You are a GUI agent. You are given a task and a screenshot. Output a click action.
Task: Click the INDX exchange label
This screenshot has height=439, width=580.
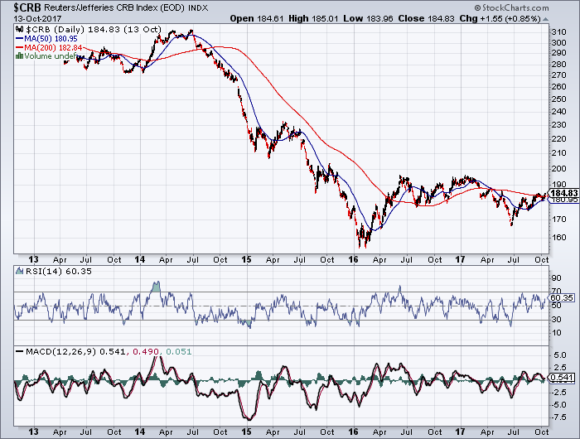click(x=198, y=7)
